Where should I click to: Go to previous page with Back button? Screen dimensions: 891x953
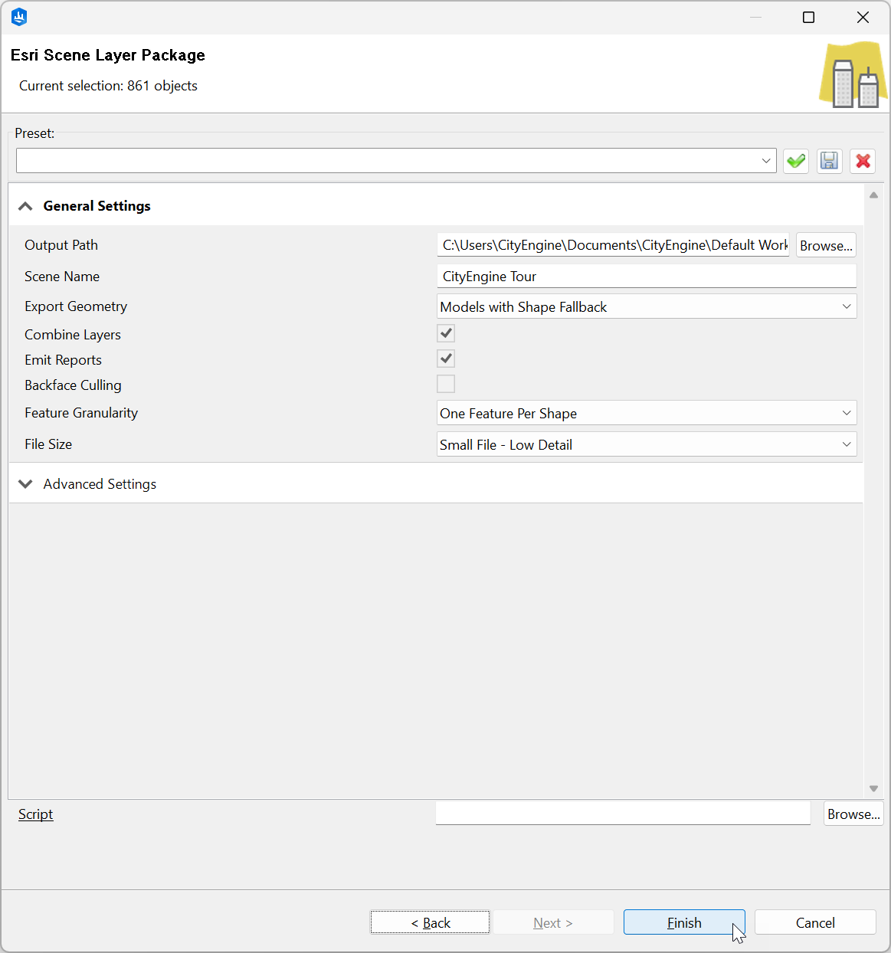[430, 922]
